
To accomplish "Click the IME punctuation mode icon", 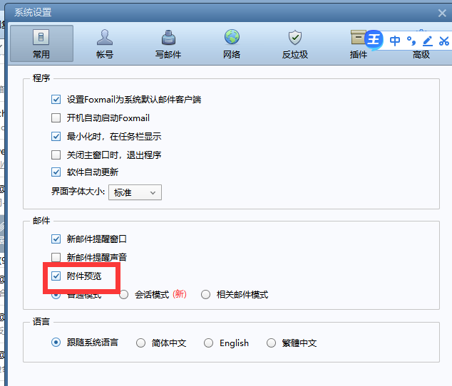I will pyautogui.click(x=411, y=41).
